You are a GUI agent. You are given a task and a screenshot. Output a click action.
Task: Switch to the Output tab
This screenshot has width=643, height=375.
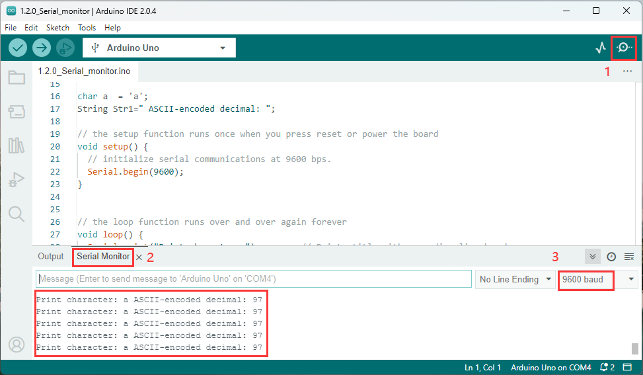(x=50, y=257)
